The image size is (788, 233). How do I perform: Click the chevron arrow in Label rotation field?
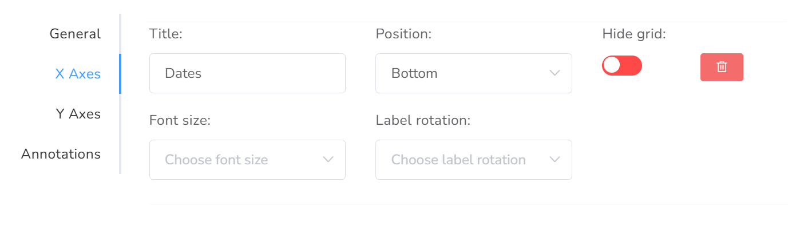(x=554, y=160)
